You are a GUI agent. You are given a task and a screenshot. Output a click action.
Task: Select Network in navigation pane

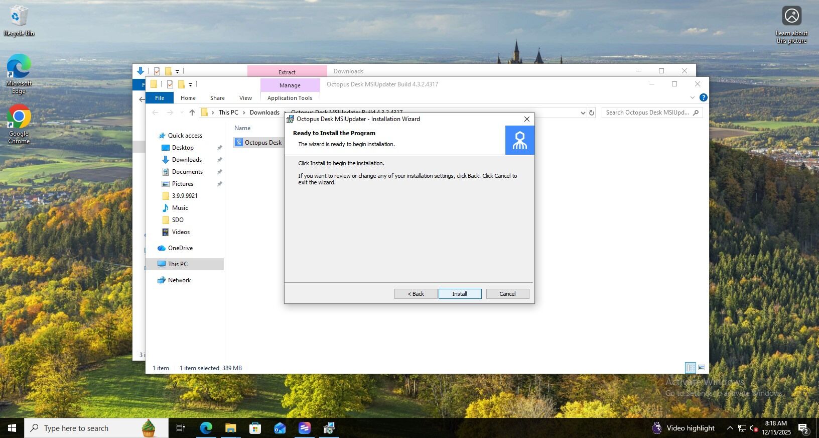(179, 280)
